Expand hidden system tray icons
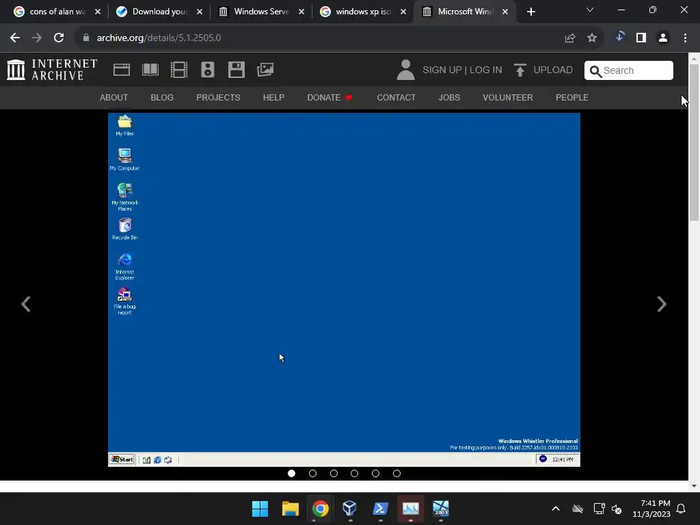700x525 pixels. [x=555, y=509]
